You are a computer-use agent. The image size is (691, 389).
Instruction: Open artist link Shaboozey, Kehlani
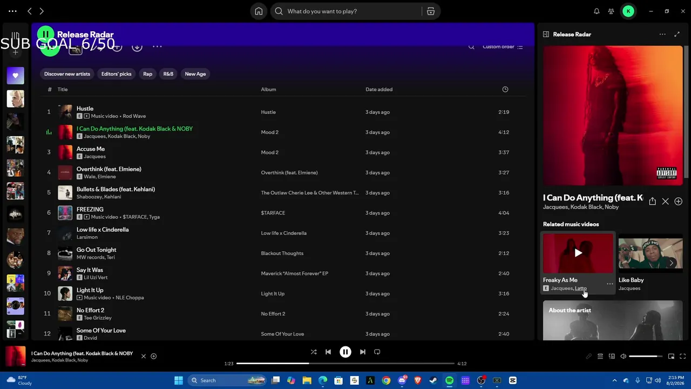click(99, 197)
